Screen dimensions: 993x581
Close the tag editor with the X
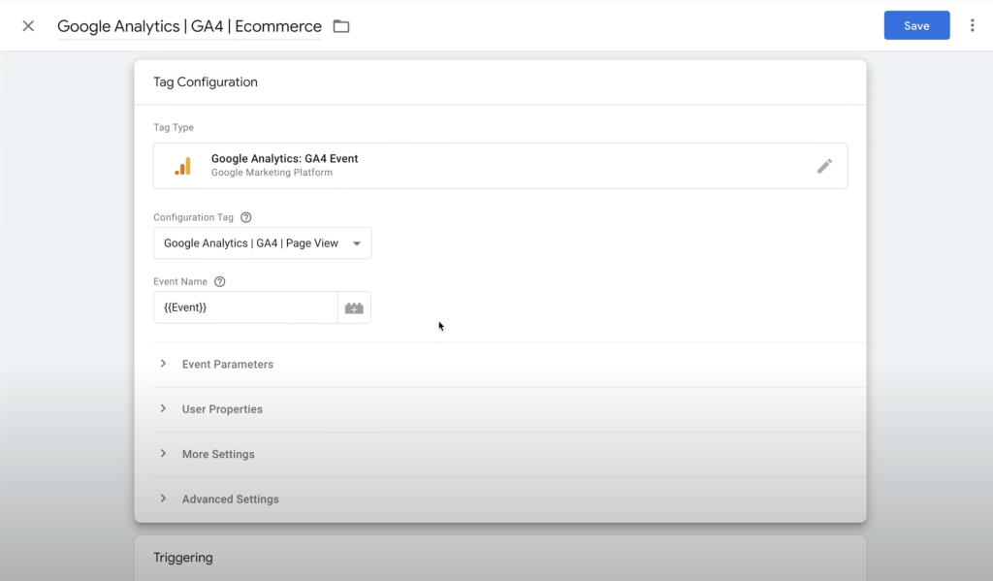[x=28, y=26]
